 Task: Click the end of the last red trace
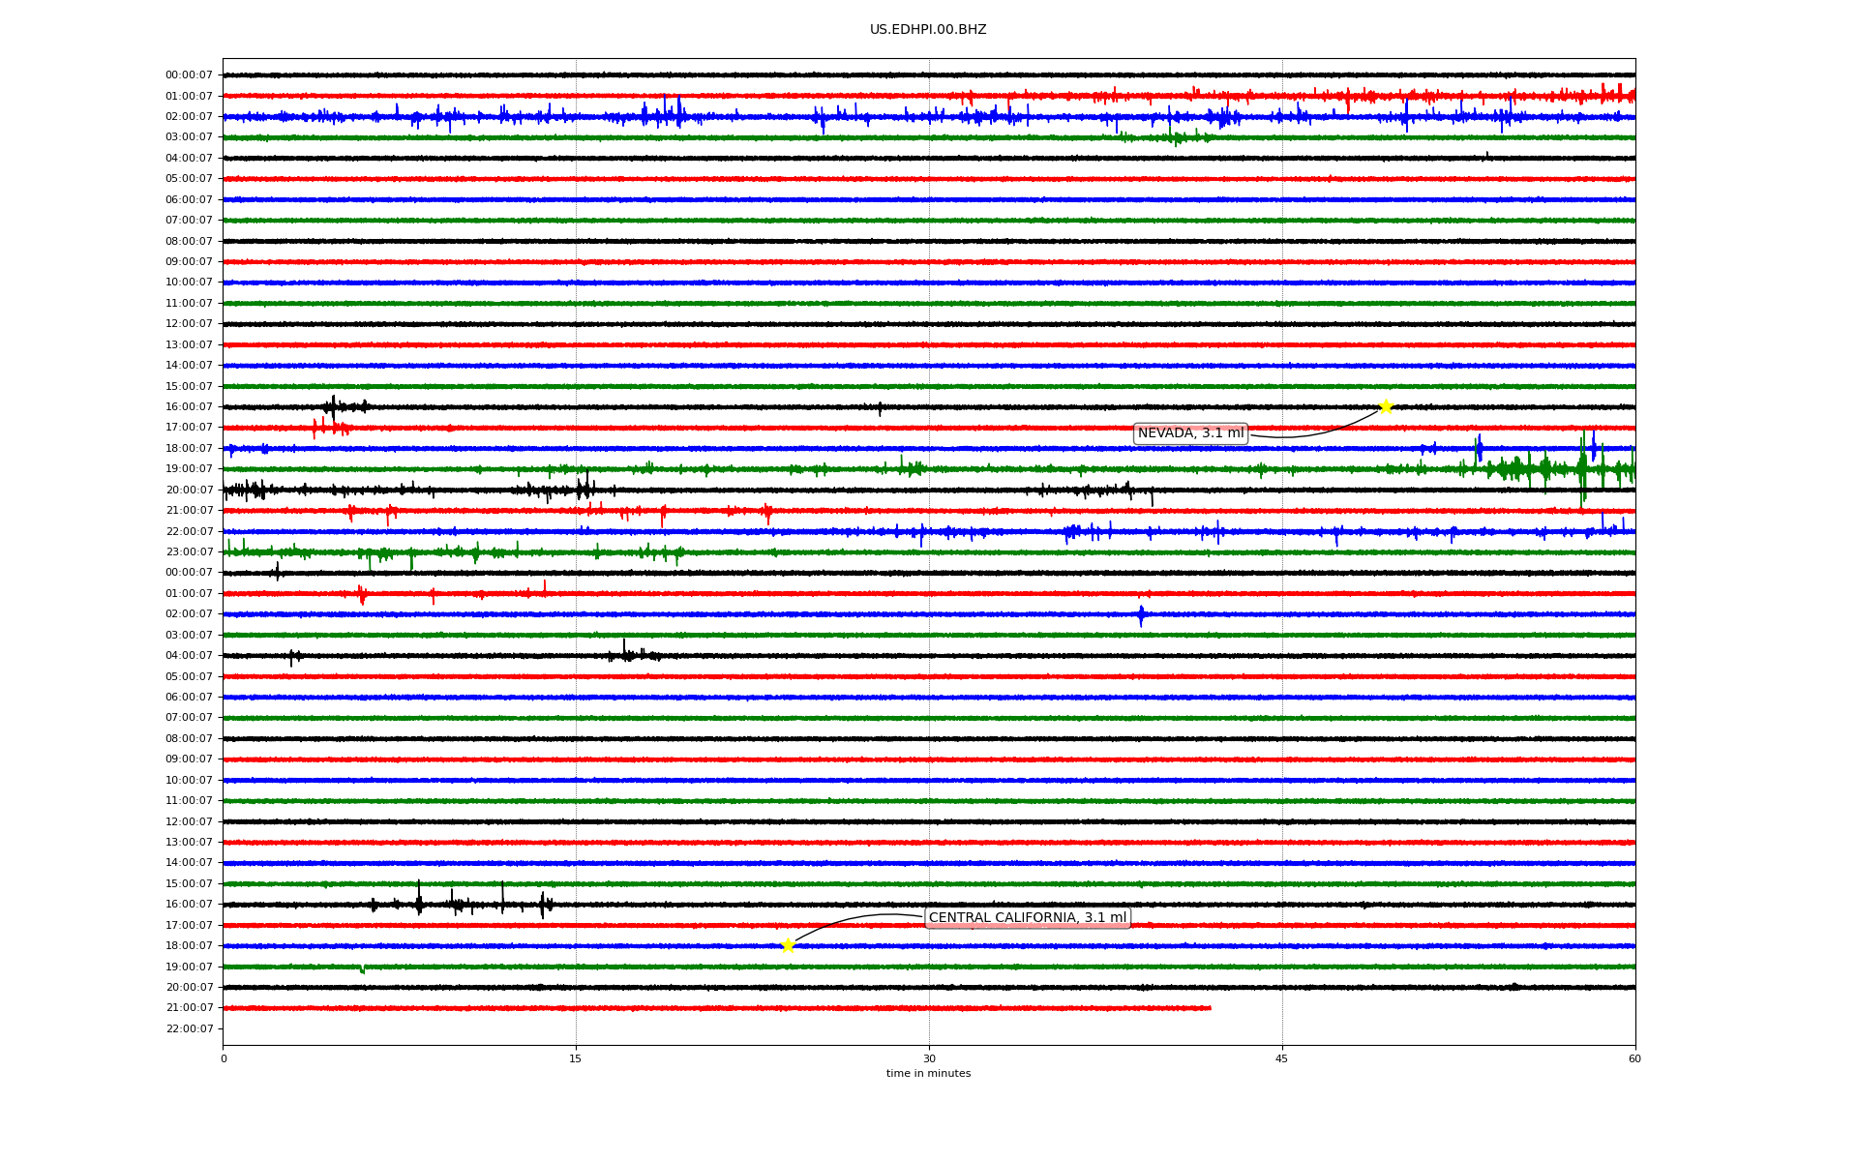(x=1210, y=1008)
